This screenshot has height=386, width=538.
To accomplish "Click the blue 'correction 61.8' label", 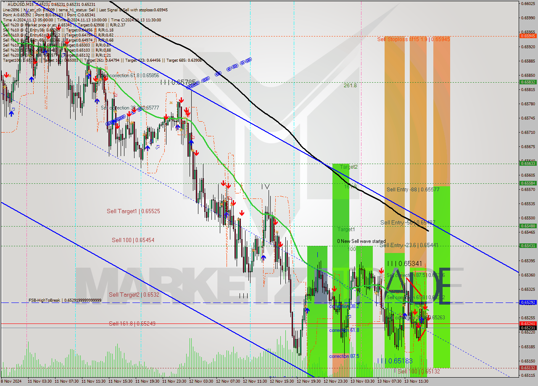I will (x=344, y=330).
